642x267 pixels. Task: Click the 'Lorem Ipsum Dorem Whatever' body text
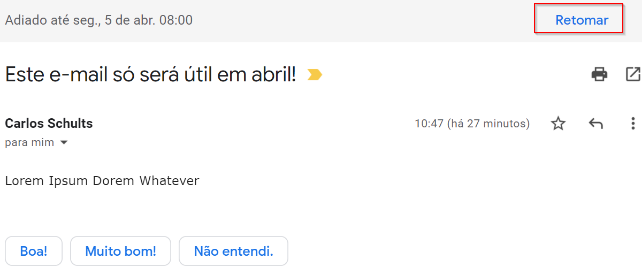pyautogui.click(x=102, y=181)
